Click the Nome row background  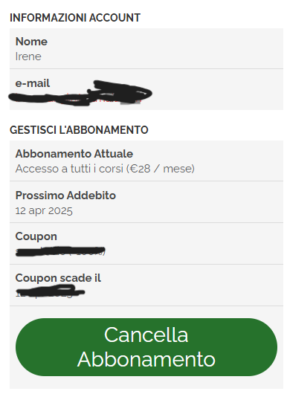click(146, 48)
